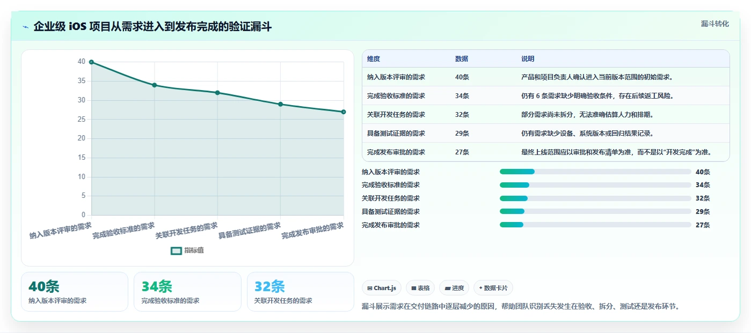
Task: Click the chart data point at value 29
Action: tap(280, 104)
